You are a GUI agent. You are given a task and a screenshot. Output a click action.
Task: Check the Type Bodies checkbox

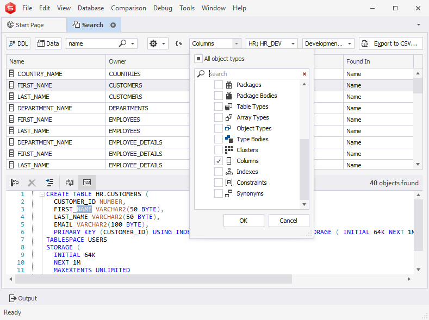(219, 139)
